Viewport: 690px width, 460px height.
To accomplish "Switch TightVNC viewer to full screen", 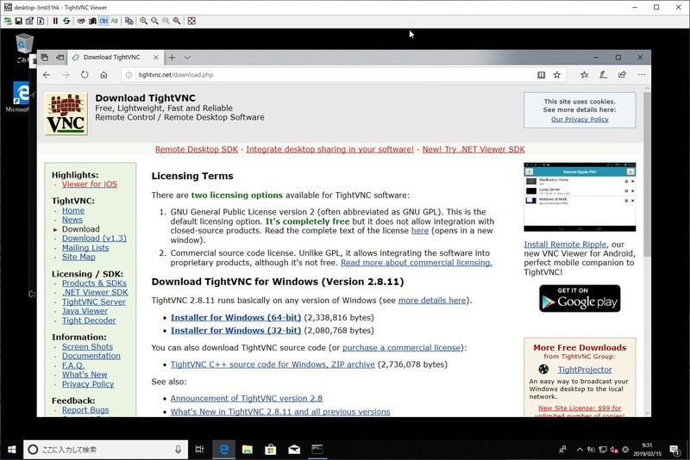I will (191, 21).
